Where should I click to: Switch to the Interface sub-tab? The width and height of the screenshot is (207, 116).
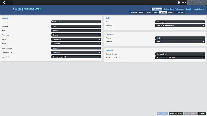point(148,12)
